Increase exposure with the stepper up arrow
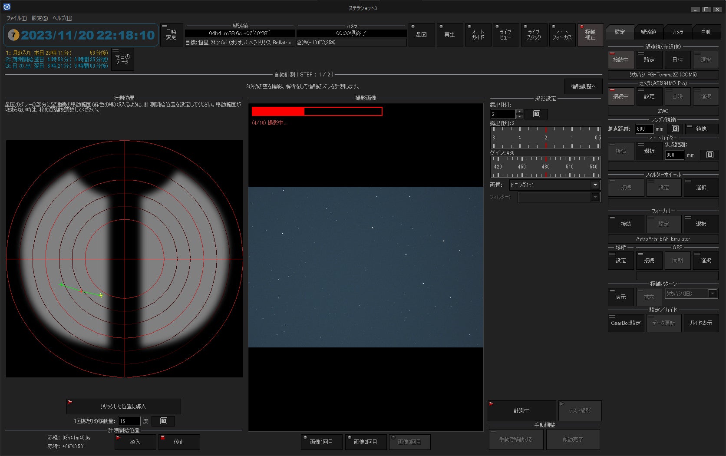726x456 pixels. [x=519, y=112]
